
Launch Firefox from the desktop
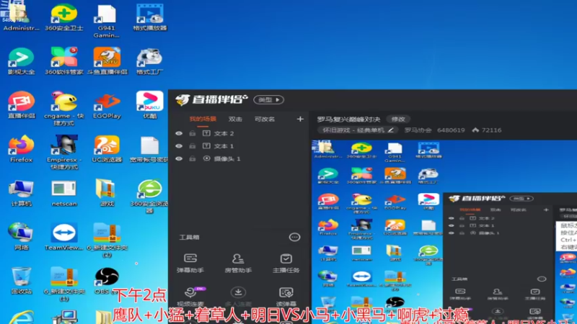[x=22, y=149]
